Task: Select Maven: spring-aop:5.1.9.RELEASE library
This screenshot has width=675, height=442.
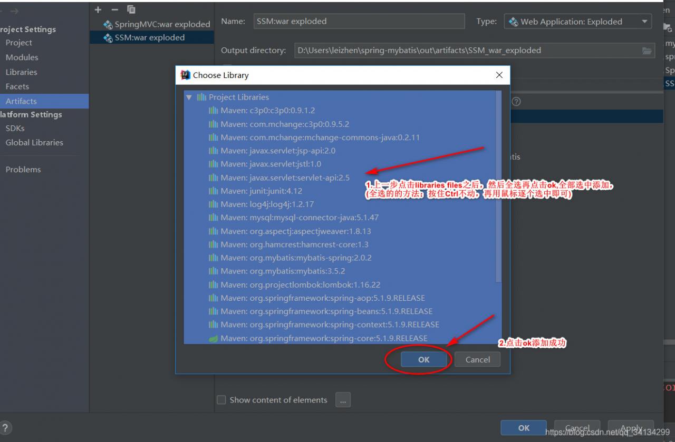Action: (x=340, y=298)
